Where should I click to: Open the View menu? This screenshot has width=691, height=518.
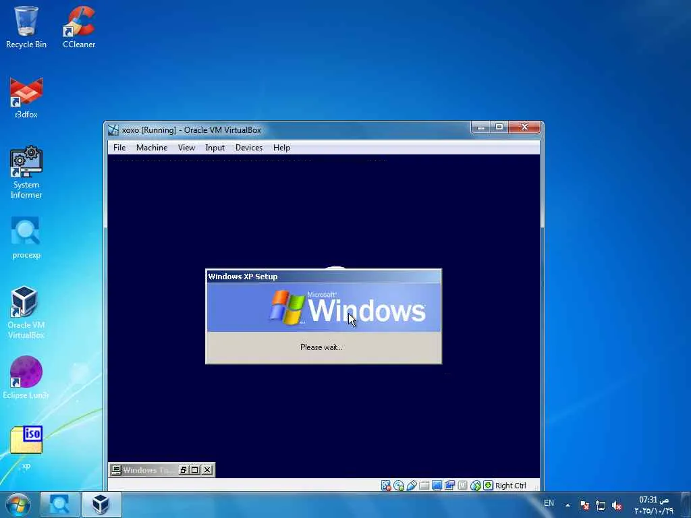pyautogui.click(x=186, y=148)
